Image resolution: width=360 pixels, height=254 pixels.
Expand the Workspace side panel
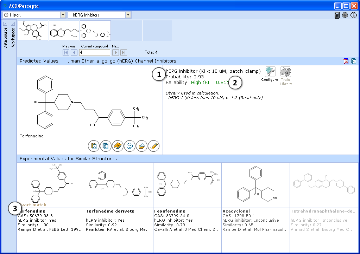[13, 24]
